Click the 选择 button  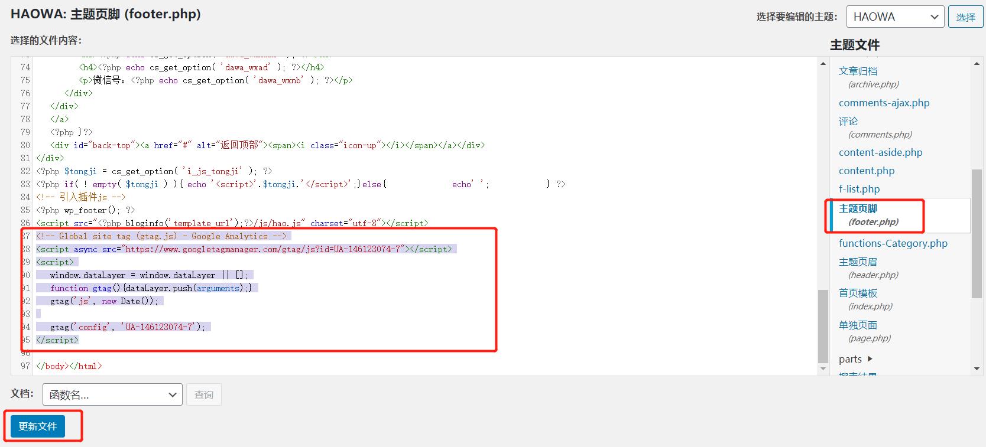click(965, 17)
